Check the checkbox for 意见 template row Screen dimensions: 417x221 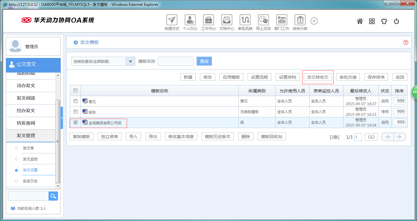click(x=75, y=101)
